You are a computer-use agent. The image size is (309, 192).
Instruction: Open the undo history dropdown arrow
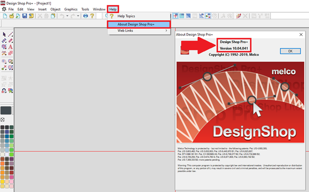(x=67, y=16)
